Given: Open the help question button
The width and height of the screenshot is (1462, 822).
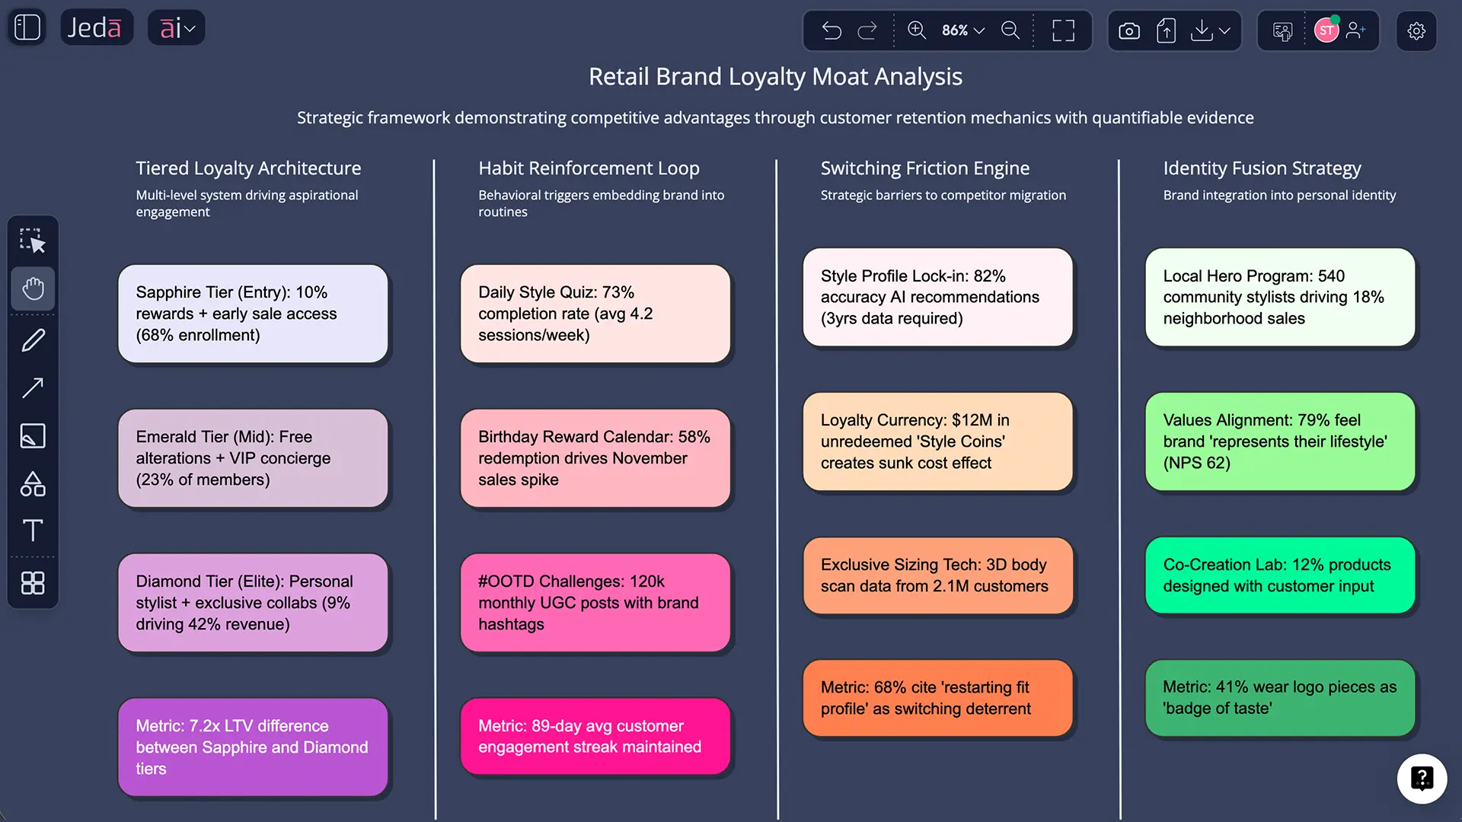Looking at the screenshot, I should point(1422,779).
